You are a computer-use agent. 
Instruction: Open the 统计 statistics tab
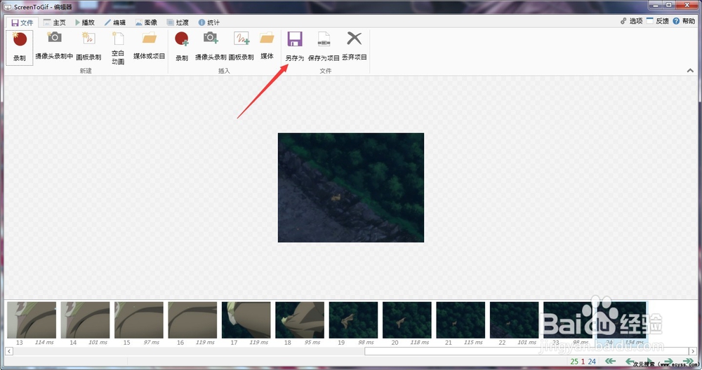tap(209, 22)
